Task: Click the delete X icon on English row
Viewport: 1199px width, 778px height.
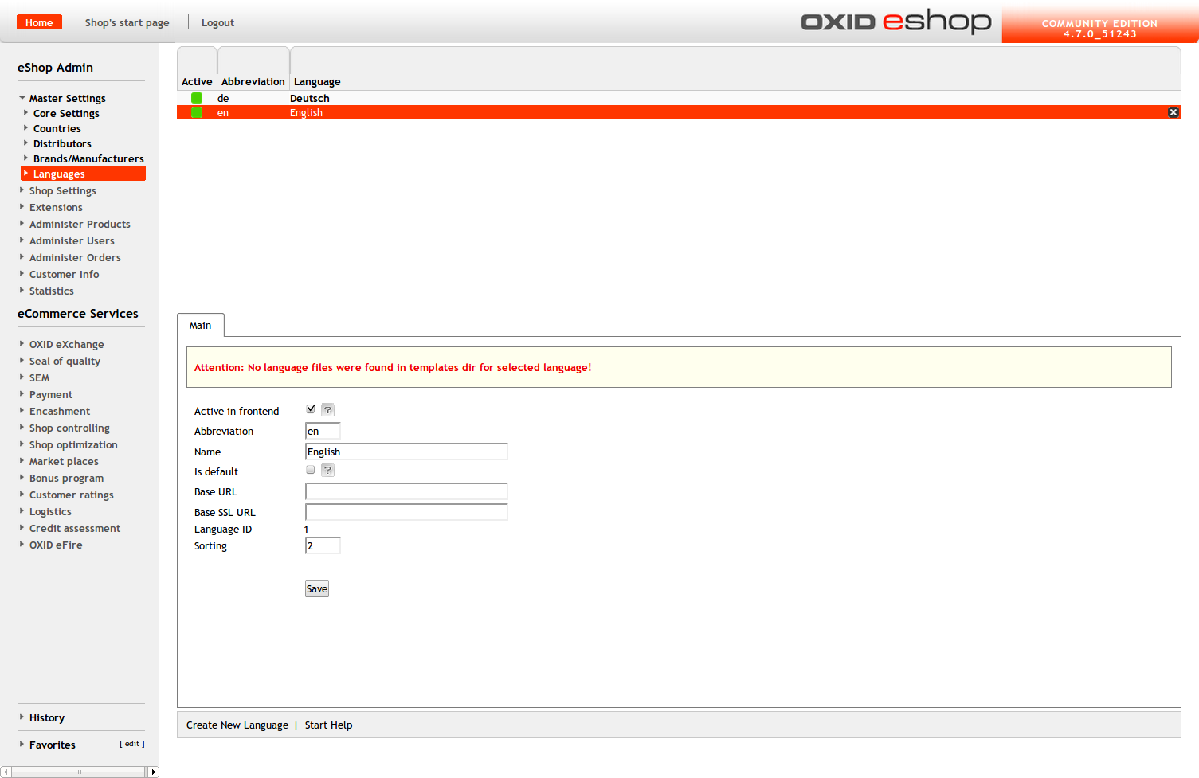Action: pyautogui.click(x=1173, y=112)
